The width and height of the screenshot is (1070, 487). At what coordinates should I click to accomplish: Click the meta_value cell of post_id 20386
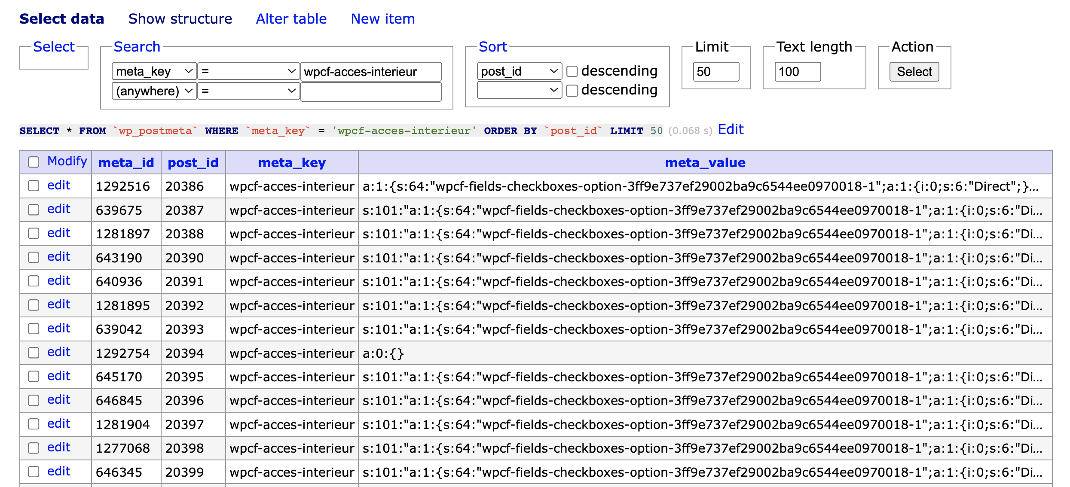tap(705, 186)
